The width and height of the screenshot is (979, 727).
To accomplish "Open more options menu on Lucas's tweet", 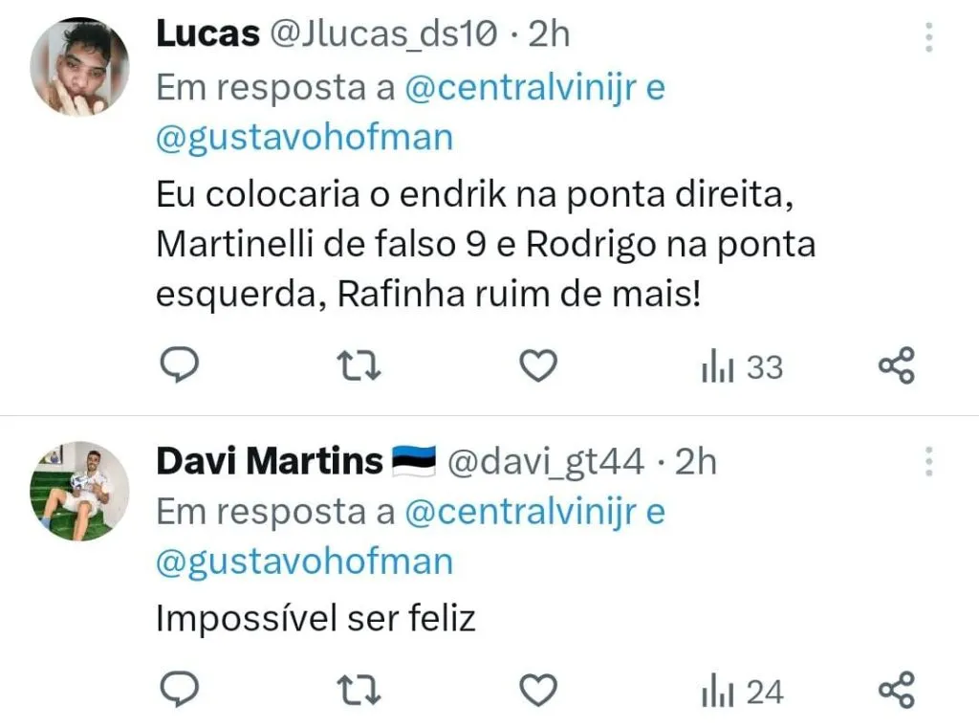I will click(x=929, y=37).
